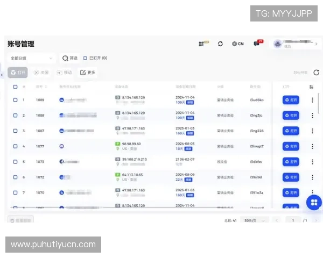Click blue 打开 button for account 1073
Screen dimensions: 323x258
click(x=291, y=161)
